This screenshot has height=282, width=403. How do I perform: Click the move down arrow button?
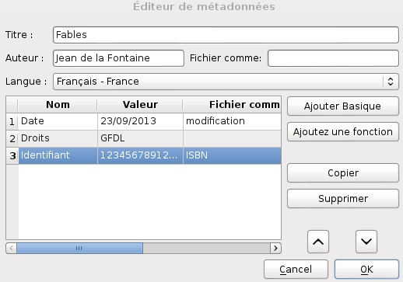click(x=366, y=242)
